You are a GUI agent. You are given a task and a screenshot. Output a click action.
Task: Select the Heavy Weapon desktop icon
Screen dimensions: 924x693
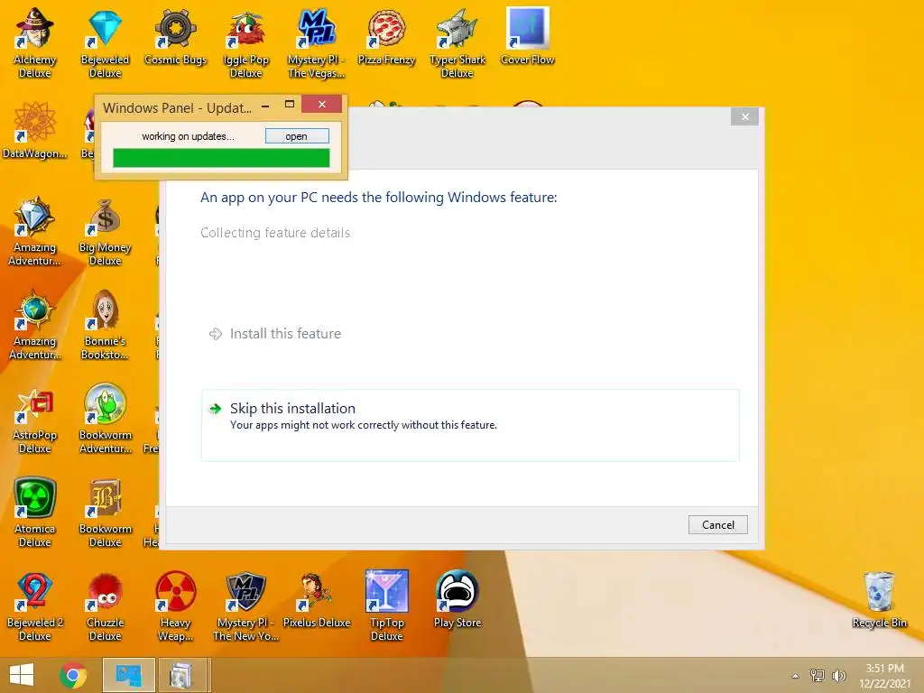pyautogui.click(x=175, y=605)
